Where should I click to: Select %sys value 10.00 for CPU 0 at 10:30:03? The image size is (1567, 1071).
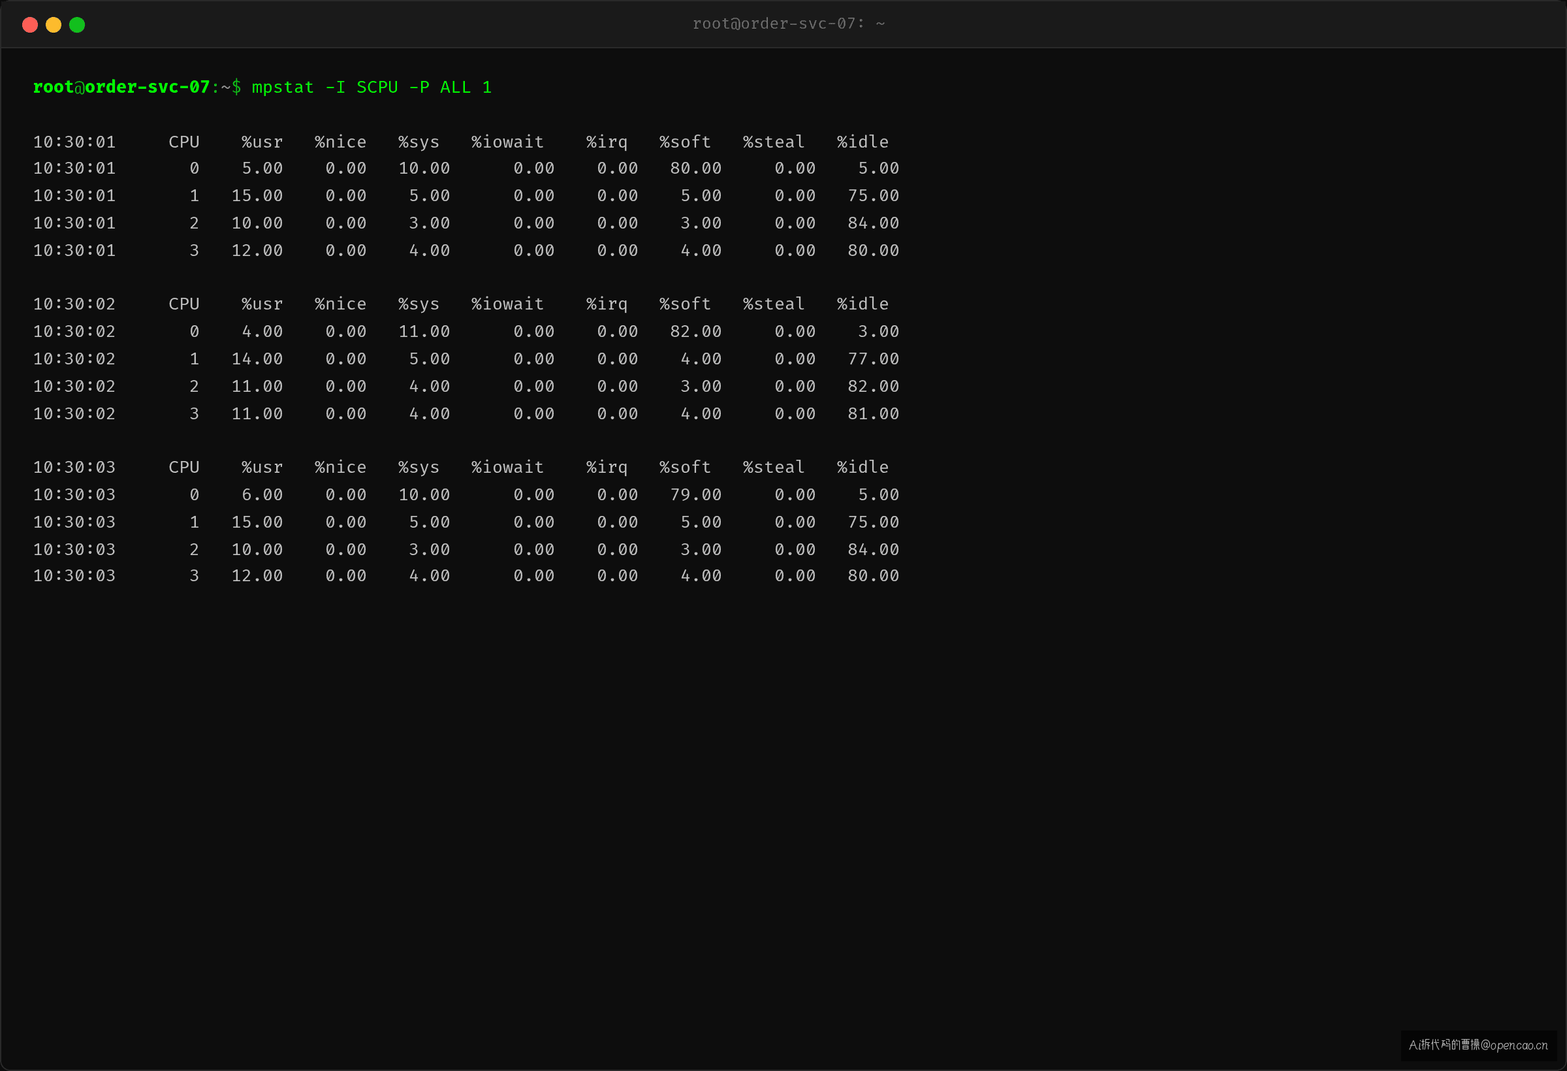(424, 494)
